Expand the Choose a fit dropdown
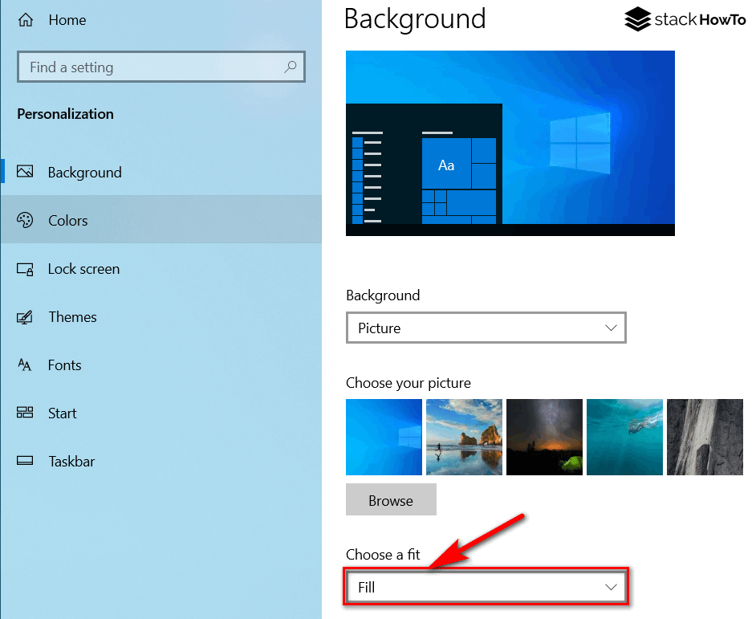 (x=486, y=587)
